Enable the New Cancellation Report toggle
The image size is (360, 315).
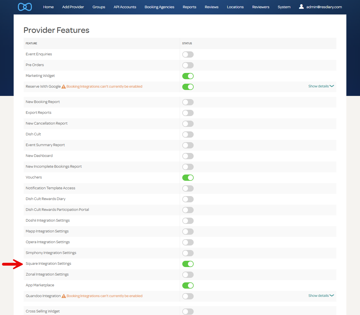click(188, 124)
